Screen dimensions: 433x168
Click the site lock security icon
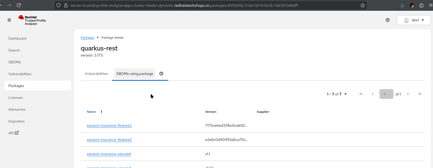(x=66, y=5)
